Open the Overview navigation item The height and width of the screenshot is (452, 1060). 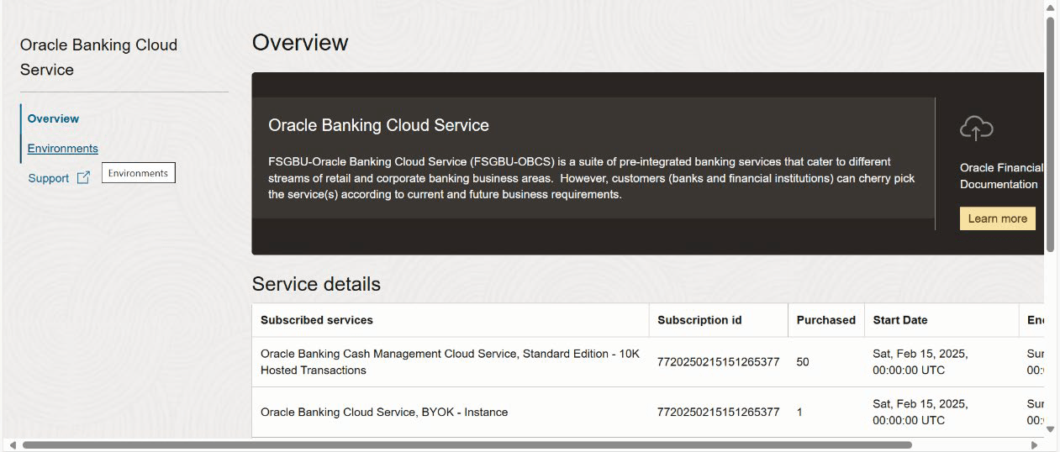click(53, 118)
